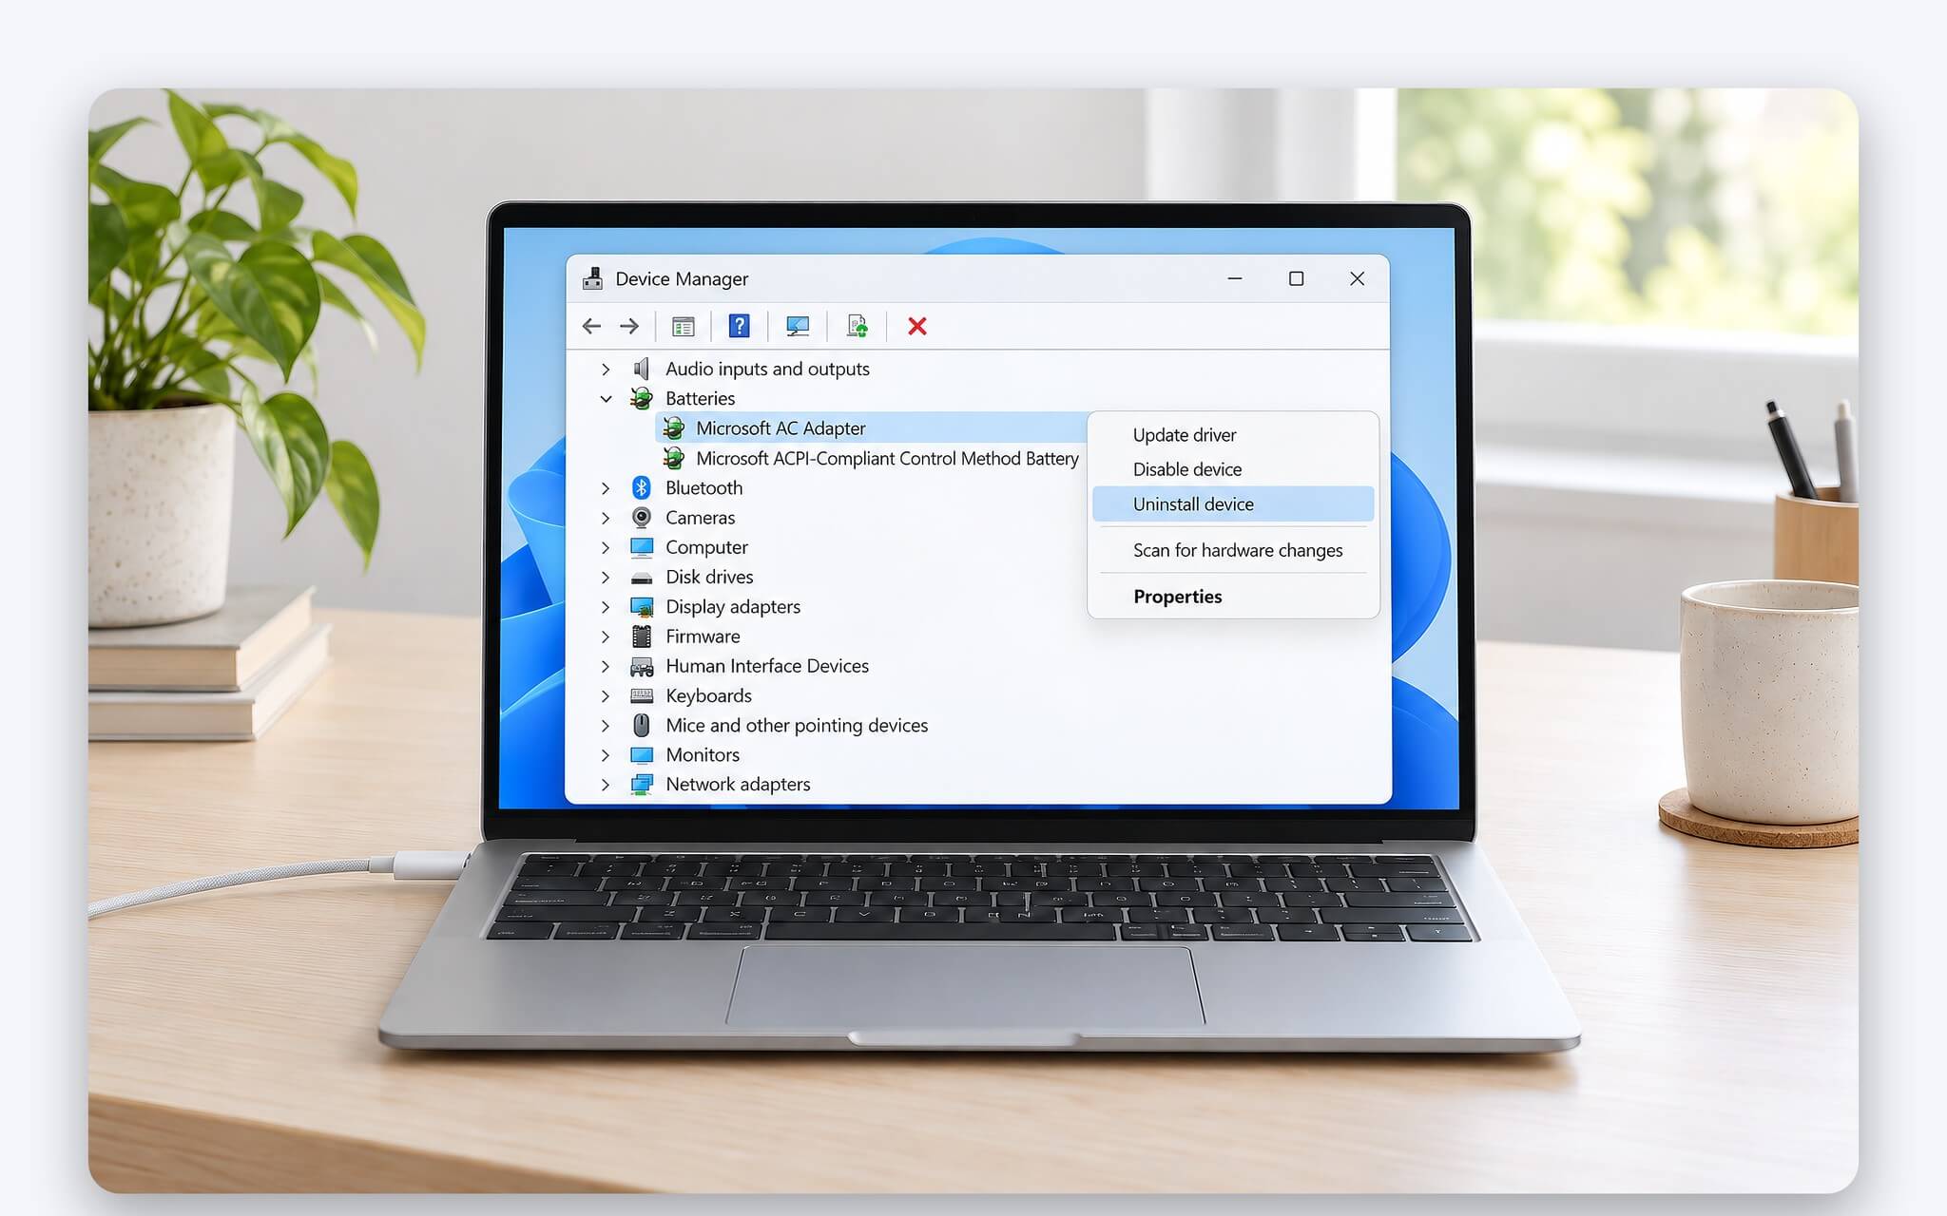Minimize the Device Manager window

1235,278
